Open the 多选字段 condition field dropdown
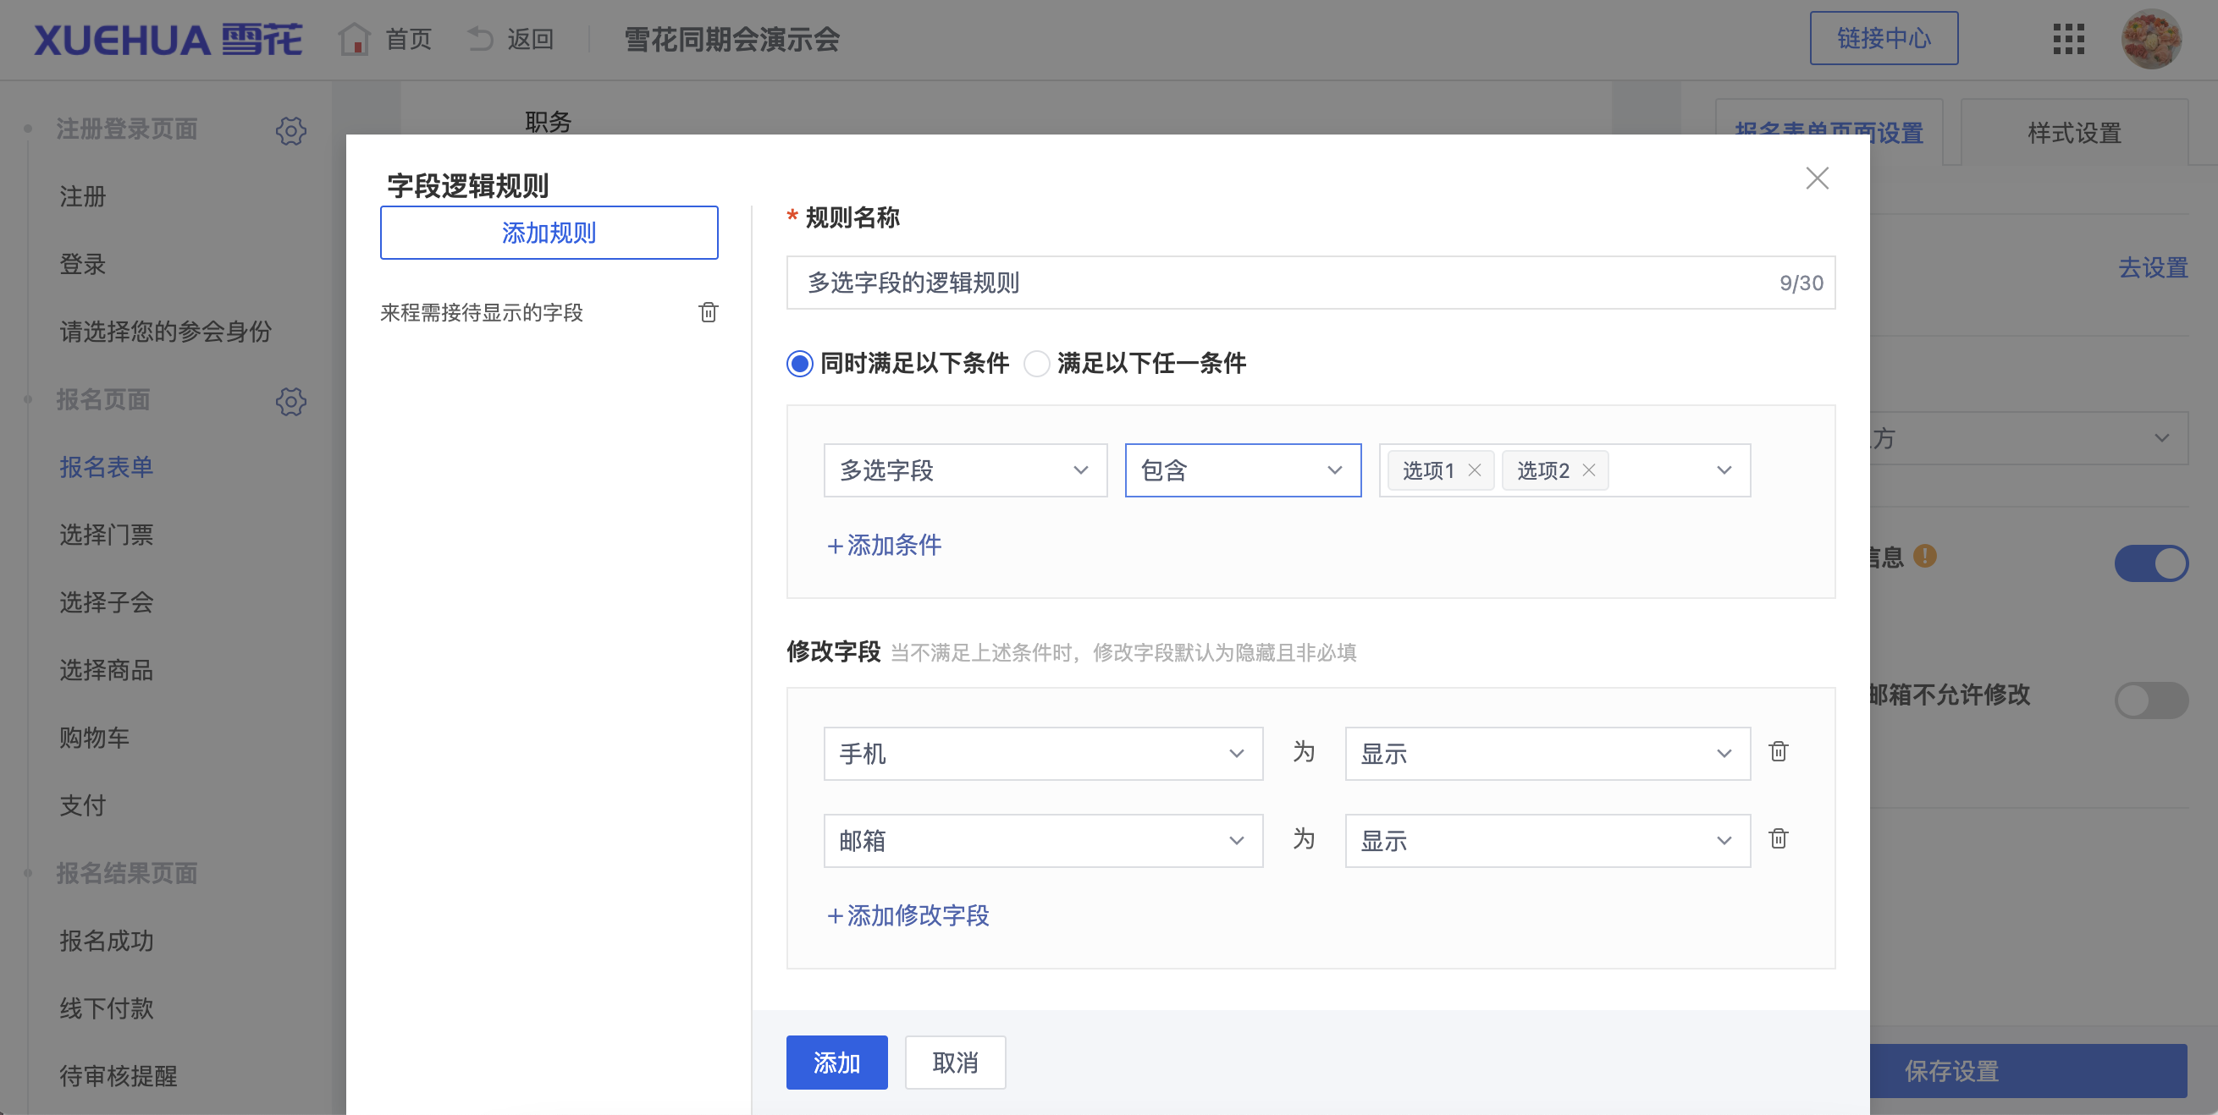This screenshot has height=1115, width=2218. tap(965, 470)
